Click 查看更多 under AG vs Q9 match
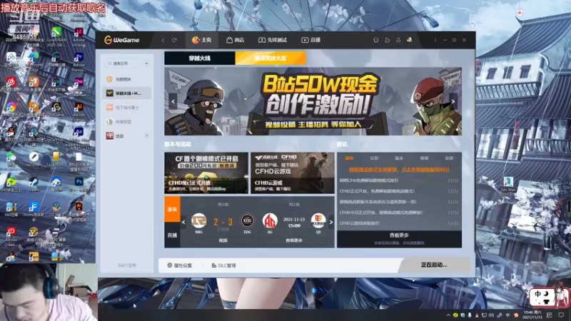 (x=294, y=240)
